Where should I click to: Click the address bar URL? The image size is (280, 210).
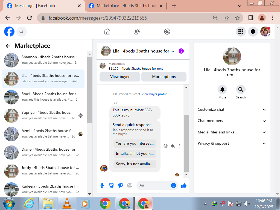[98, 18]
